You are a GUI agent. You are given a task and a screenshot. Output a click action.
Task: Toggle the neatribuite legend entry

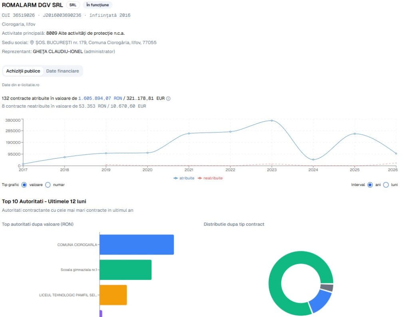click(x=210, y=178)
